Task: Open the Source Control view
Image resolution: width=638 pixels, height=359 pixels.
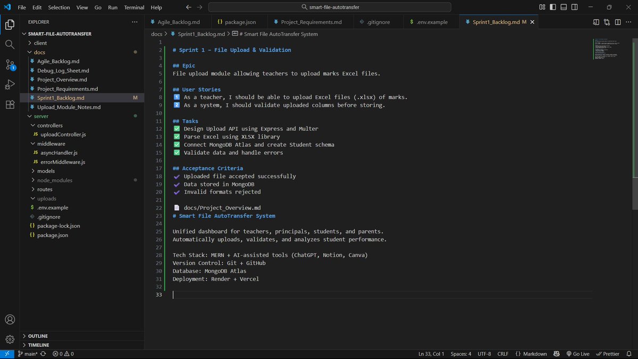Action: 10,65
